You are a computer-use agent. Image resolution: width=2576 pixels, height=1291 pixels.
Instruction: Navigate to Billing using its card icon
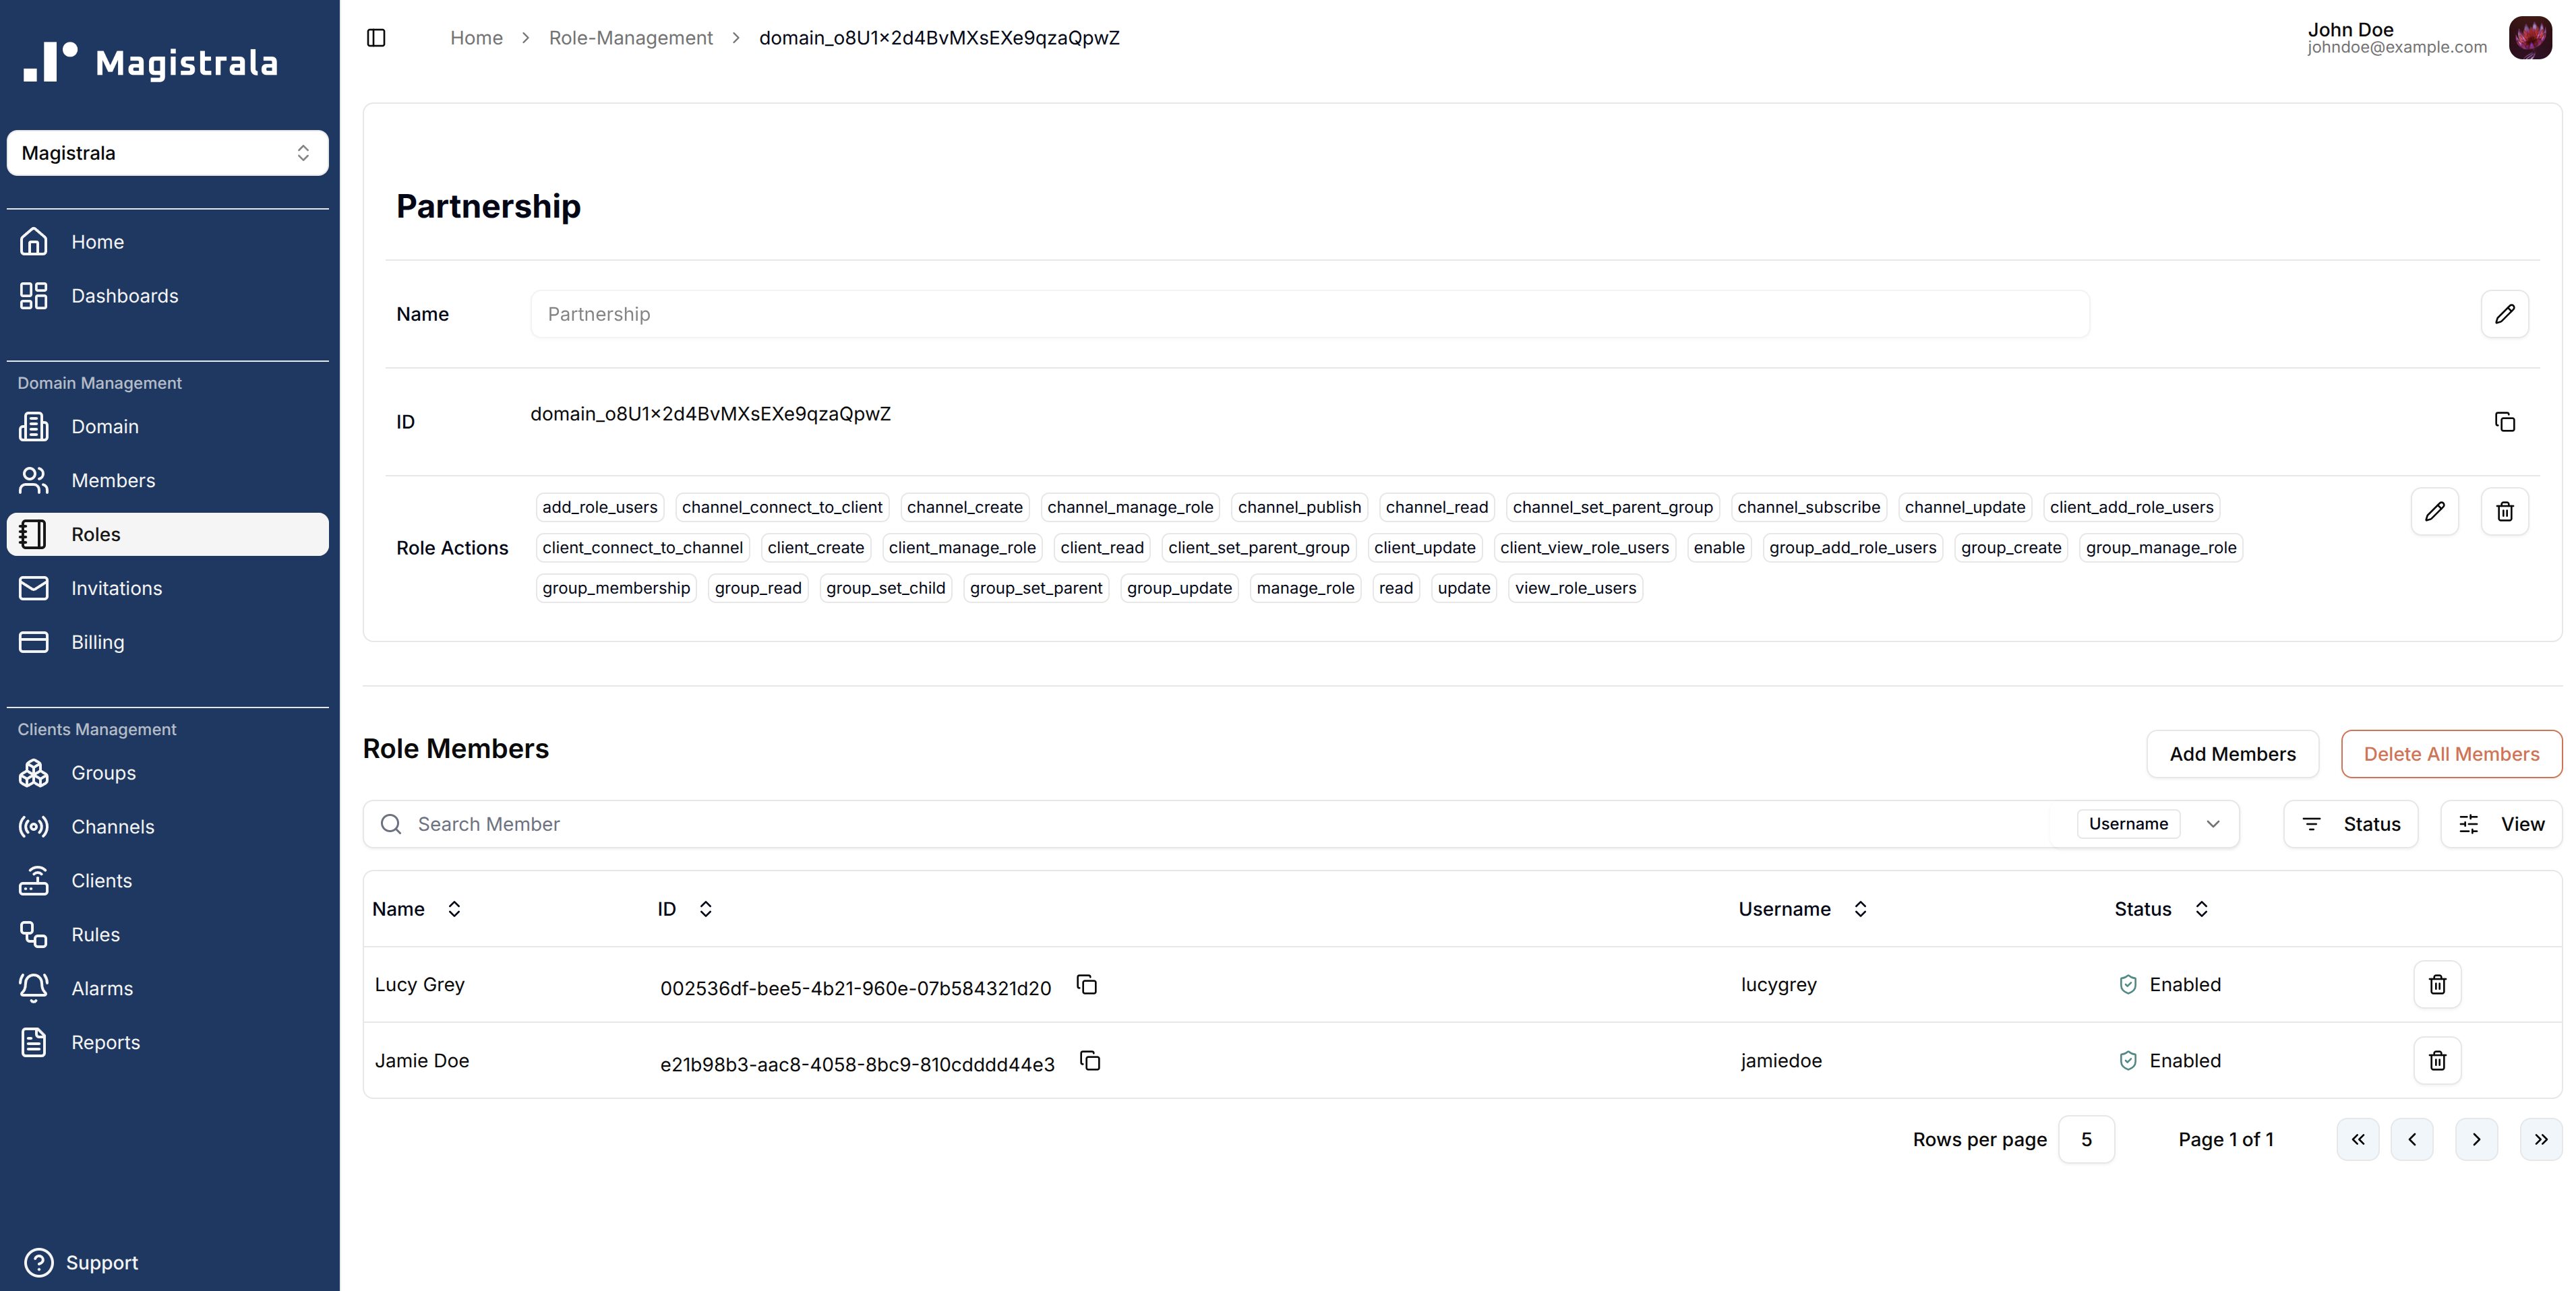pos(34,641)
